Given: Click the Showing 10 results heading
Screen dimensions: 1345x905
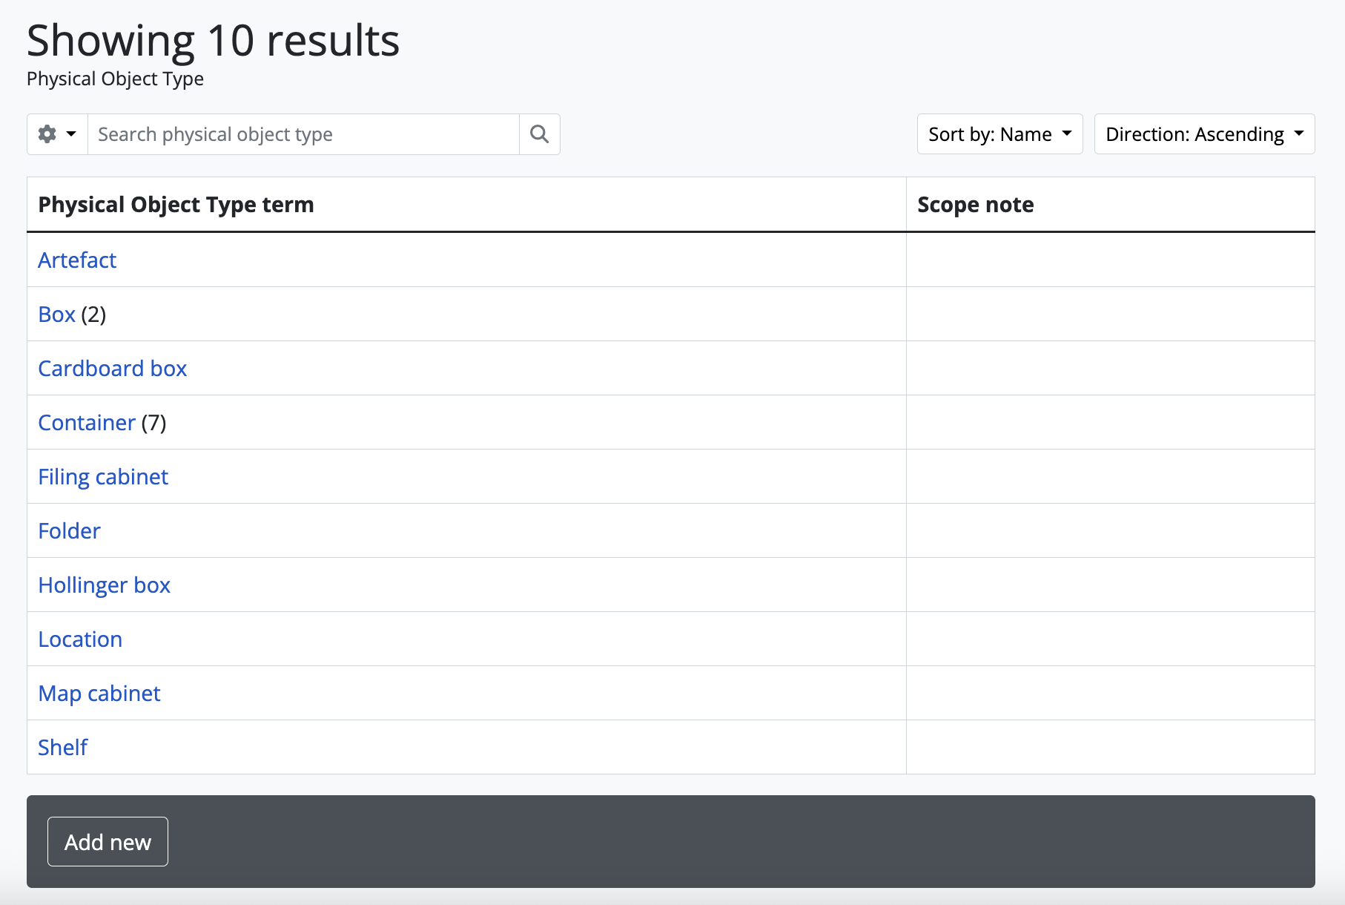Looking at the screenshot, I should (x=213, y=41).
